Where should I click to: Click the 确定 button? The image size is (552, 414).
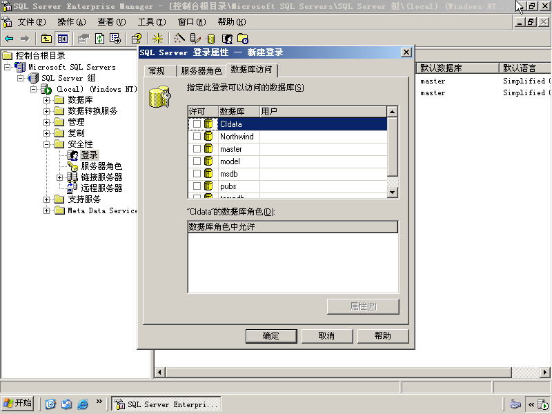[271, 336]
